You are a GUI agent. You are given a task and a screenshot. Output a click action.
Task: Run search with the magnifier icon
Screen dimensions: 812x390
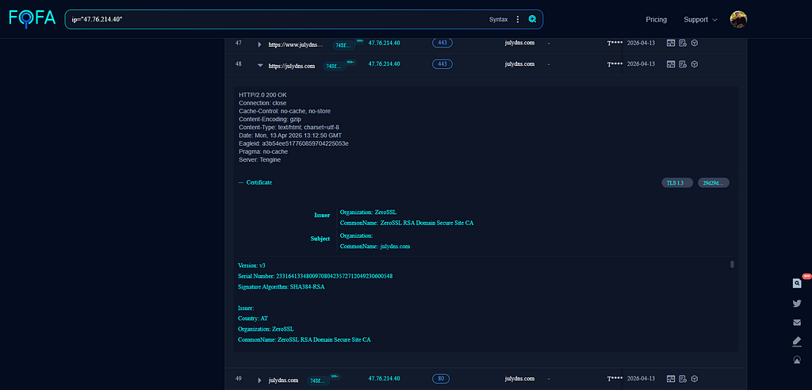tap(532, 19)
